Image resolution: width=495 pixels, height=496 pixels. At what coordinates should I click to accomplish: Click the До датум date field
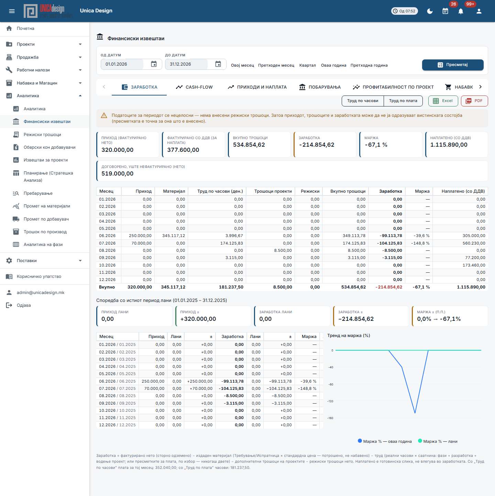click(x=186, y=64)
